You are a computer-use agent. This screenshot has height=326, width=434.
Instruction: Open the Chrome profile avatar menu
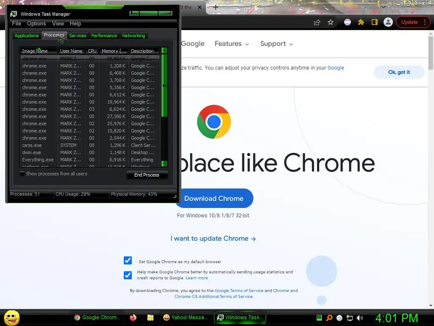388,22
